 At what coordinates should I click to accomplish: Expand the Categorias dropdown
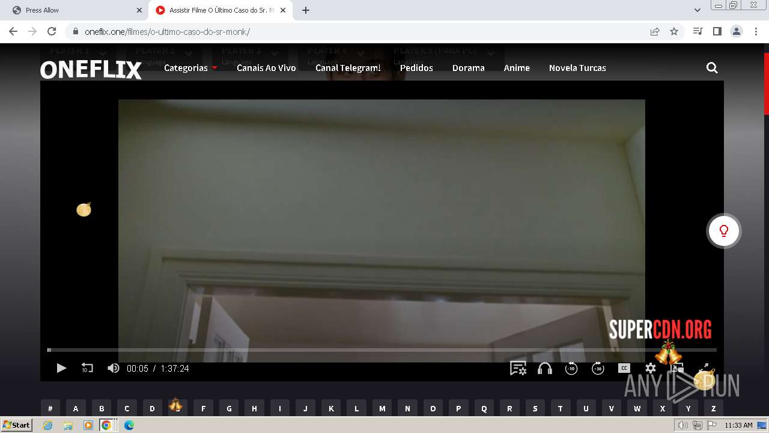click(190, 68)
